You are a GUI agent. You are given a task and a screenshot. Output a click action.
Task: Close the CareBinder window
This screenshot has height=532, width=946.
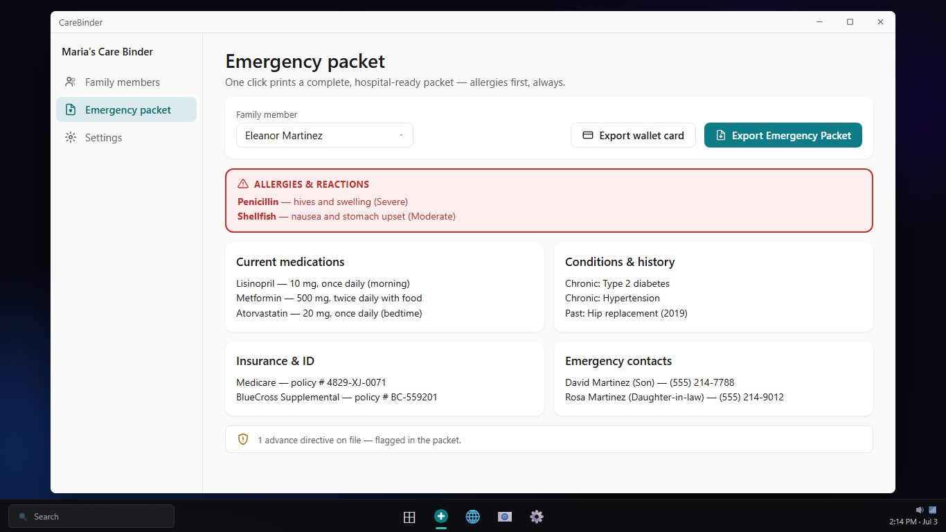click(x=880, y=22)
